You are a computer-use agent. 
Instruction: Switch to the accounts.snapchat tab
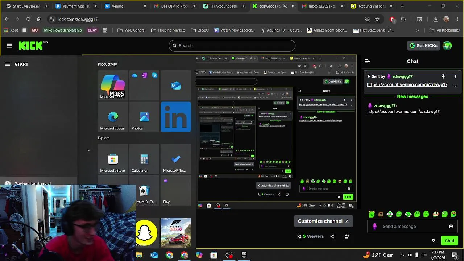(372, 6)
